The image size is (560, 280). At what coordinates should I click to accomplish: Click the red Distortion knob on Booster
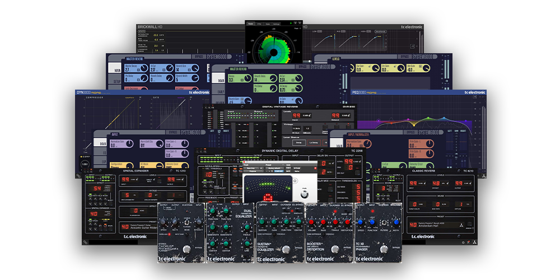tap(346, 222)
